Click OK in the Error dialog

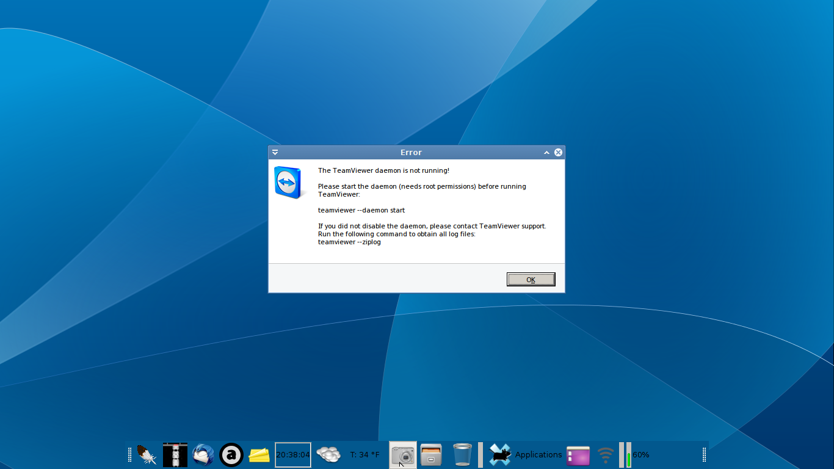pos(531,279)
